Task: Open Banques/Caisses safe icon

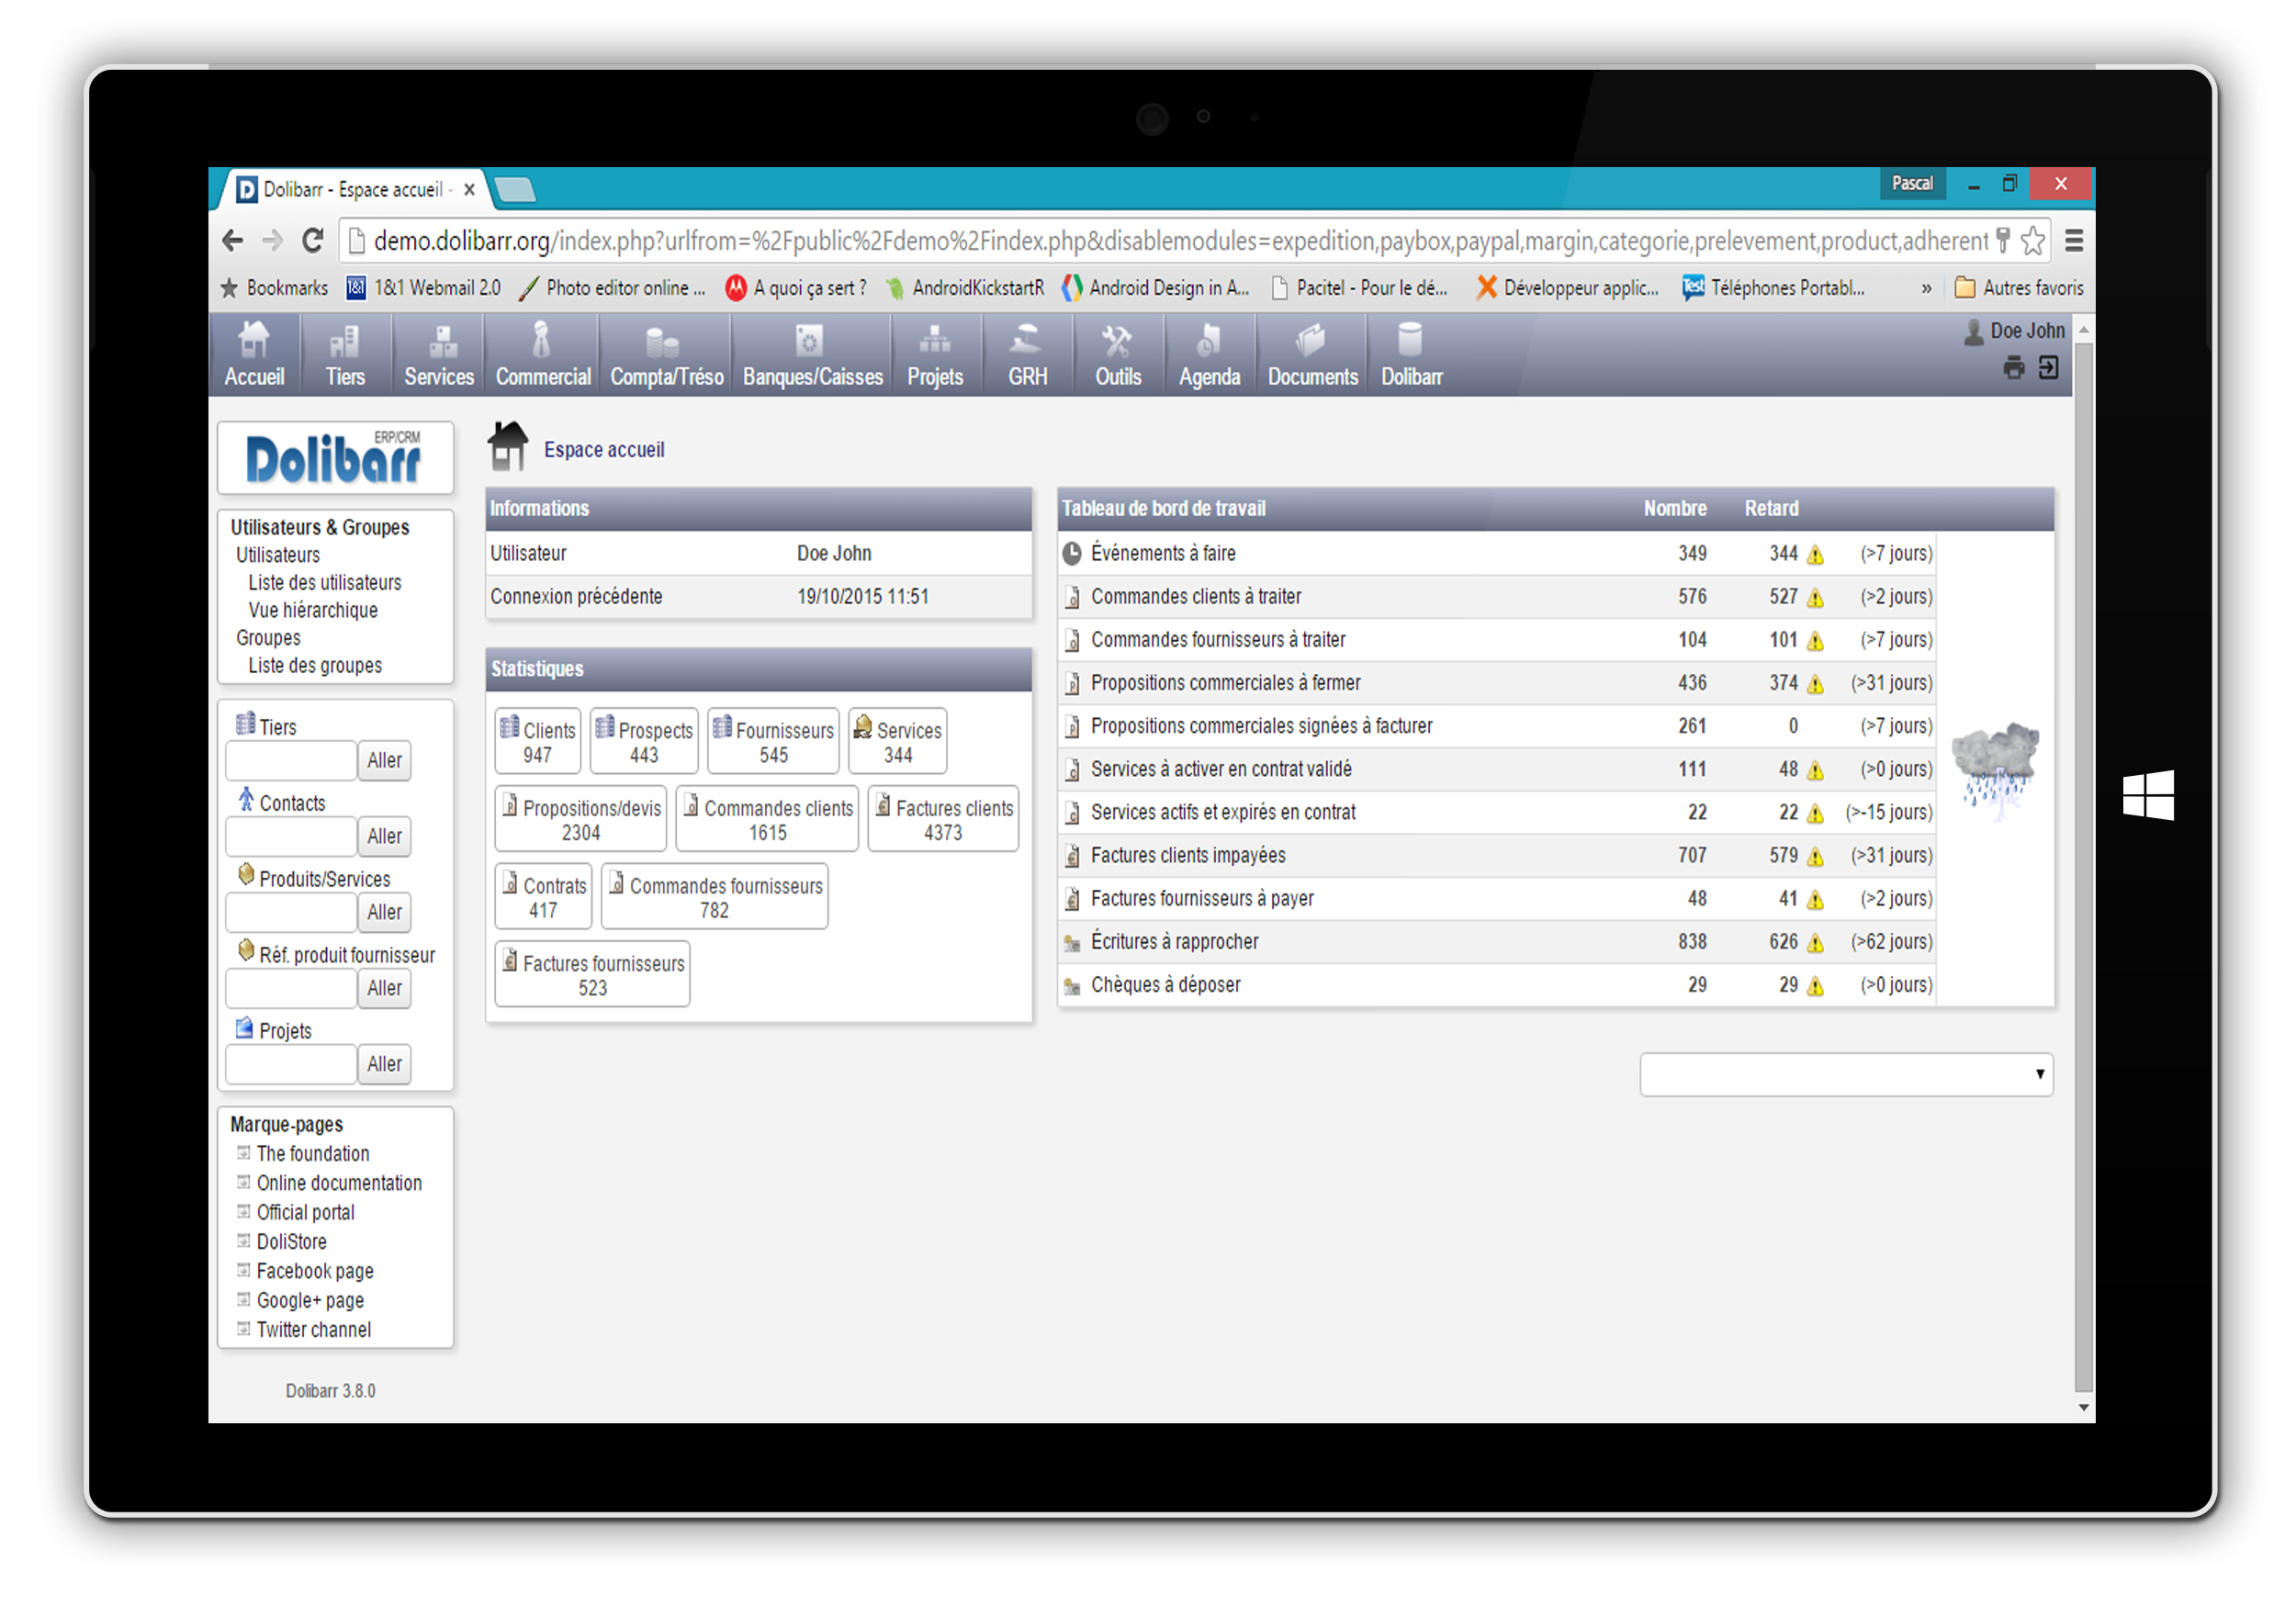Action: pos(810,342)
